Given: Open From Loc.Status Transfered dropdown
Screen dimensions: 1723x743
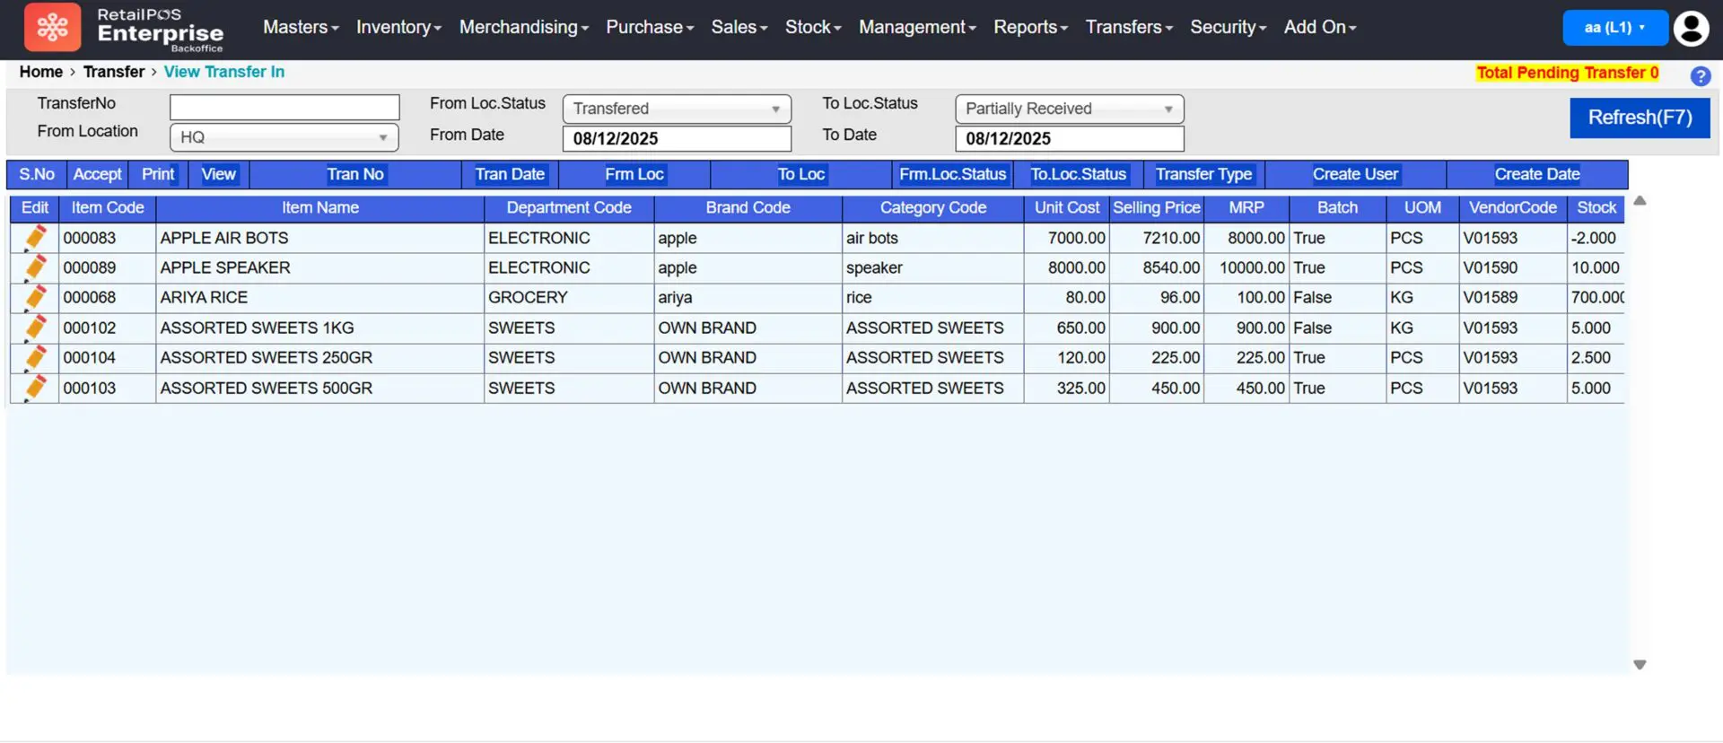Looking at the screenshot, I should coord(677,109).
